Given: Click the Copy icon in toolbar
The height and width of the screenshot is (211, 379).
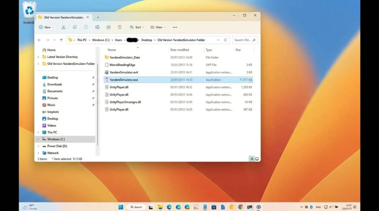Looking at the screenshot, I should (x=75, y=27).
